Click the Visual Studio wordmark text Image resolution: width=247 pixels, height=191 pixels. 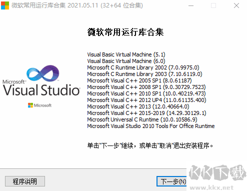tap(41, 90)
